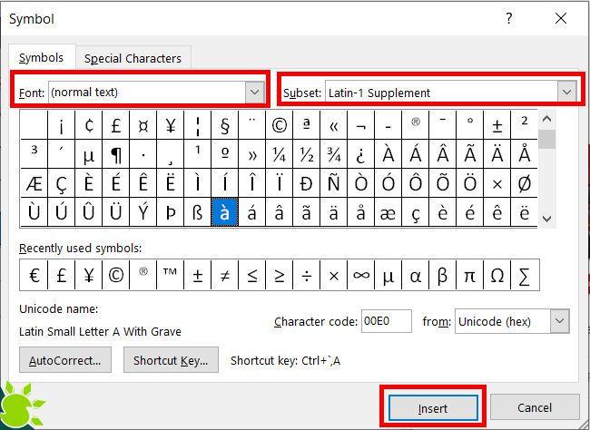The height and width of the screenshot is (430, 590).
Task: Select the German sharp s ß character
Action: click(197, 212)
